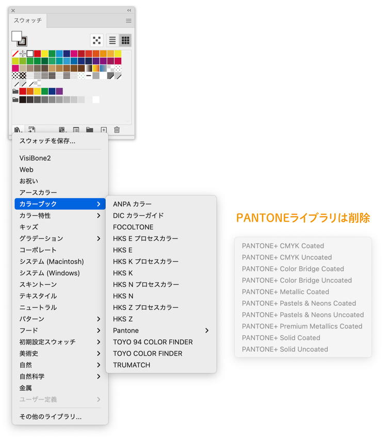Pick the purple swatch in rainbow color group

pyautogui.click(x=59, y=91)
